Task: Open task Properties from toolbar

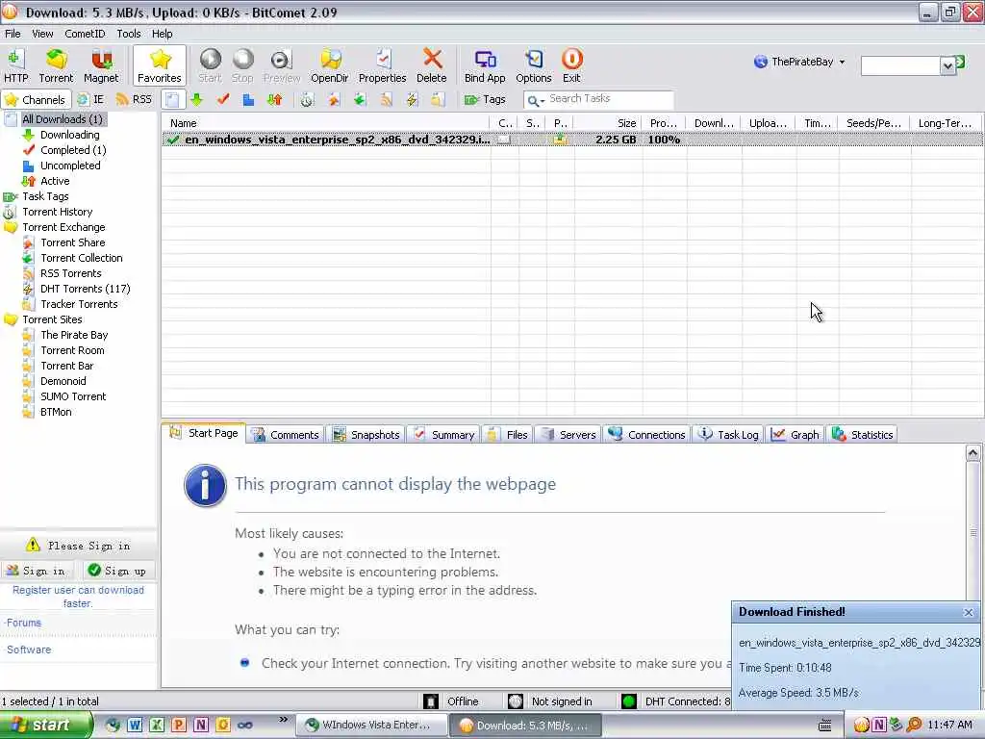Action: click(x=382, y=66)
